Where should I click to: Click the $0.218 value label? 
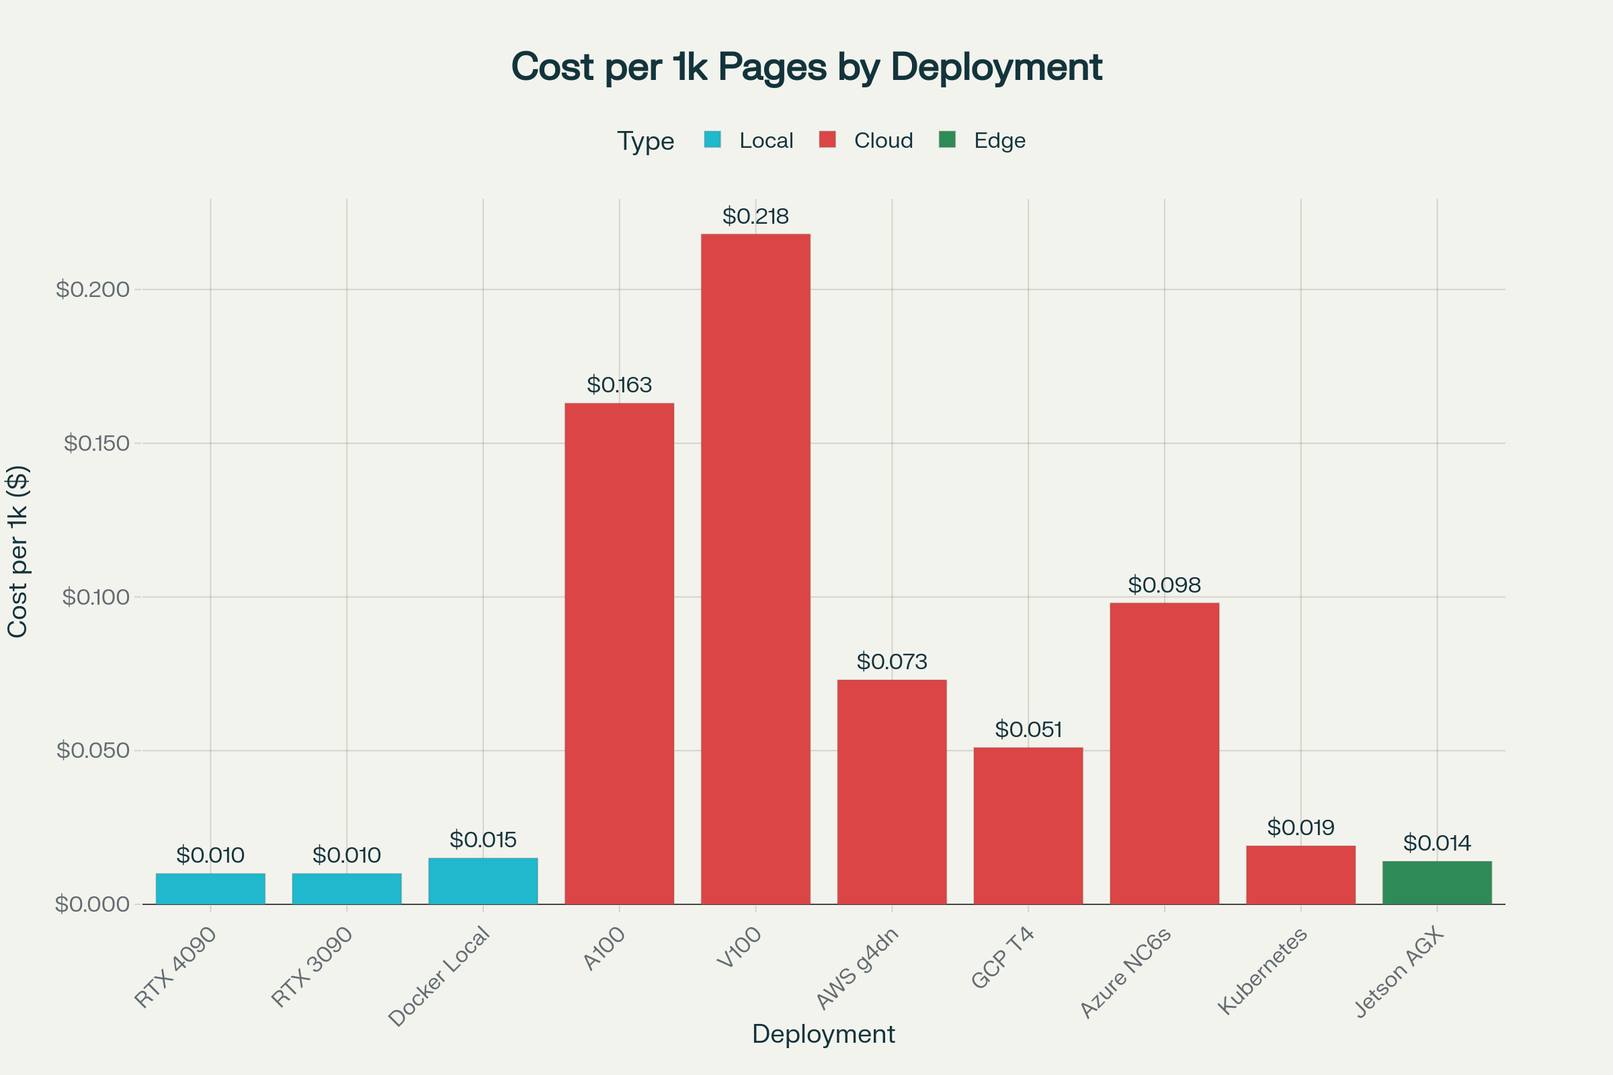[755, 216]
